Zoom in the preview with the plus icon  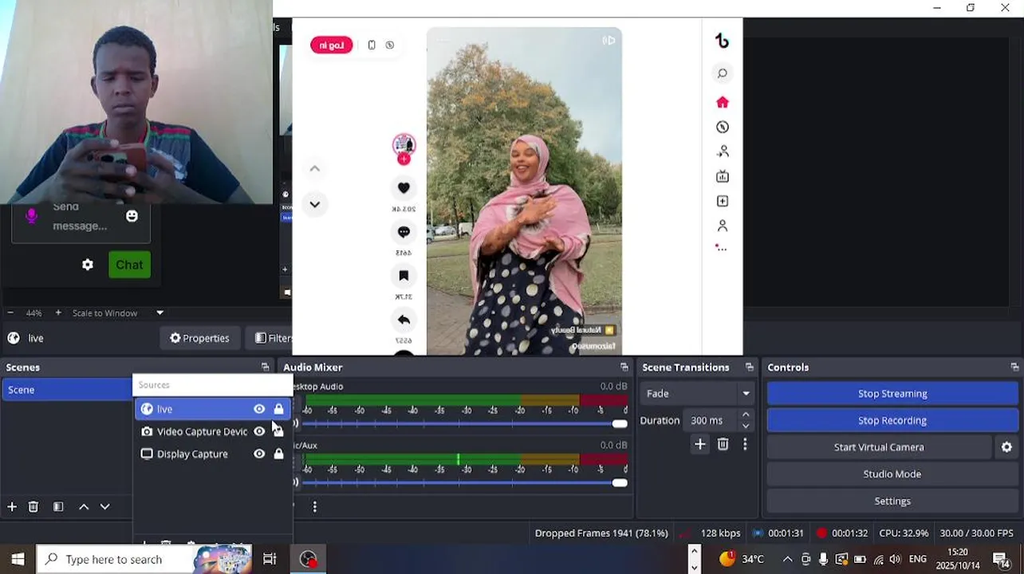(57, 313)
